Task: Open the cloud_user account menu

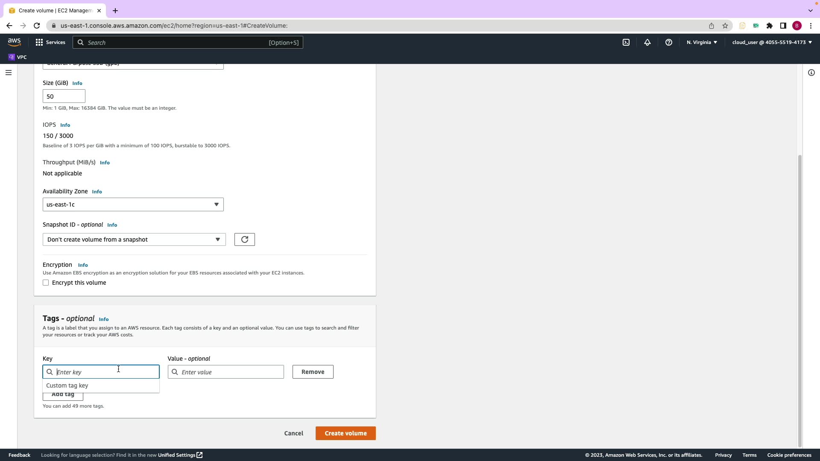Action: pyautogui.click(x=771, y=42)
